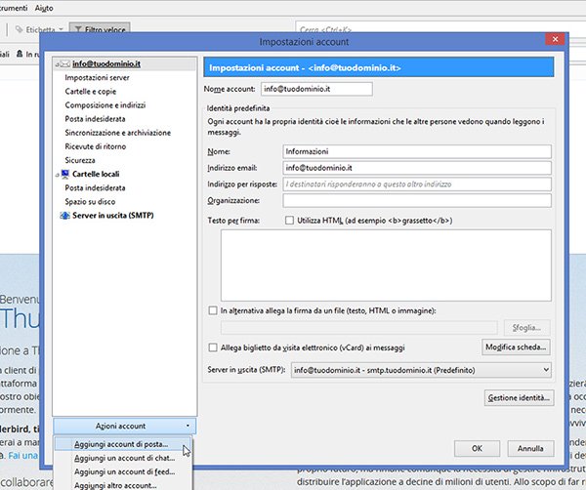
Task: Click the mail envelope icon beside info@tuodominio.it
Action: point(65,63)
